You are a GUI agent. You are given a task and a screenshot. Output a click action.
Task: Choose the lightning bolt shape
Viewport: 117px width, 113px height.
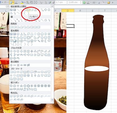coord(39,41)
